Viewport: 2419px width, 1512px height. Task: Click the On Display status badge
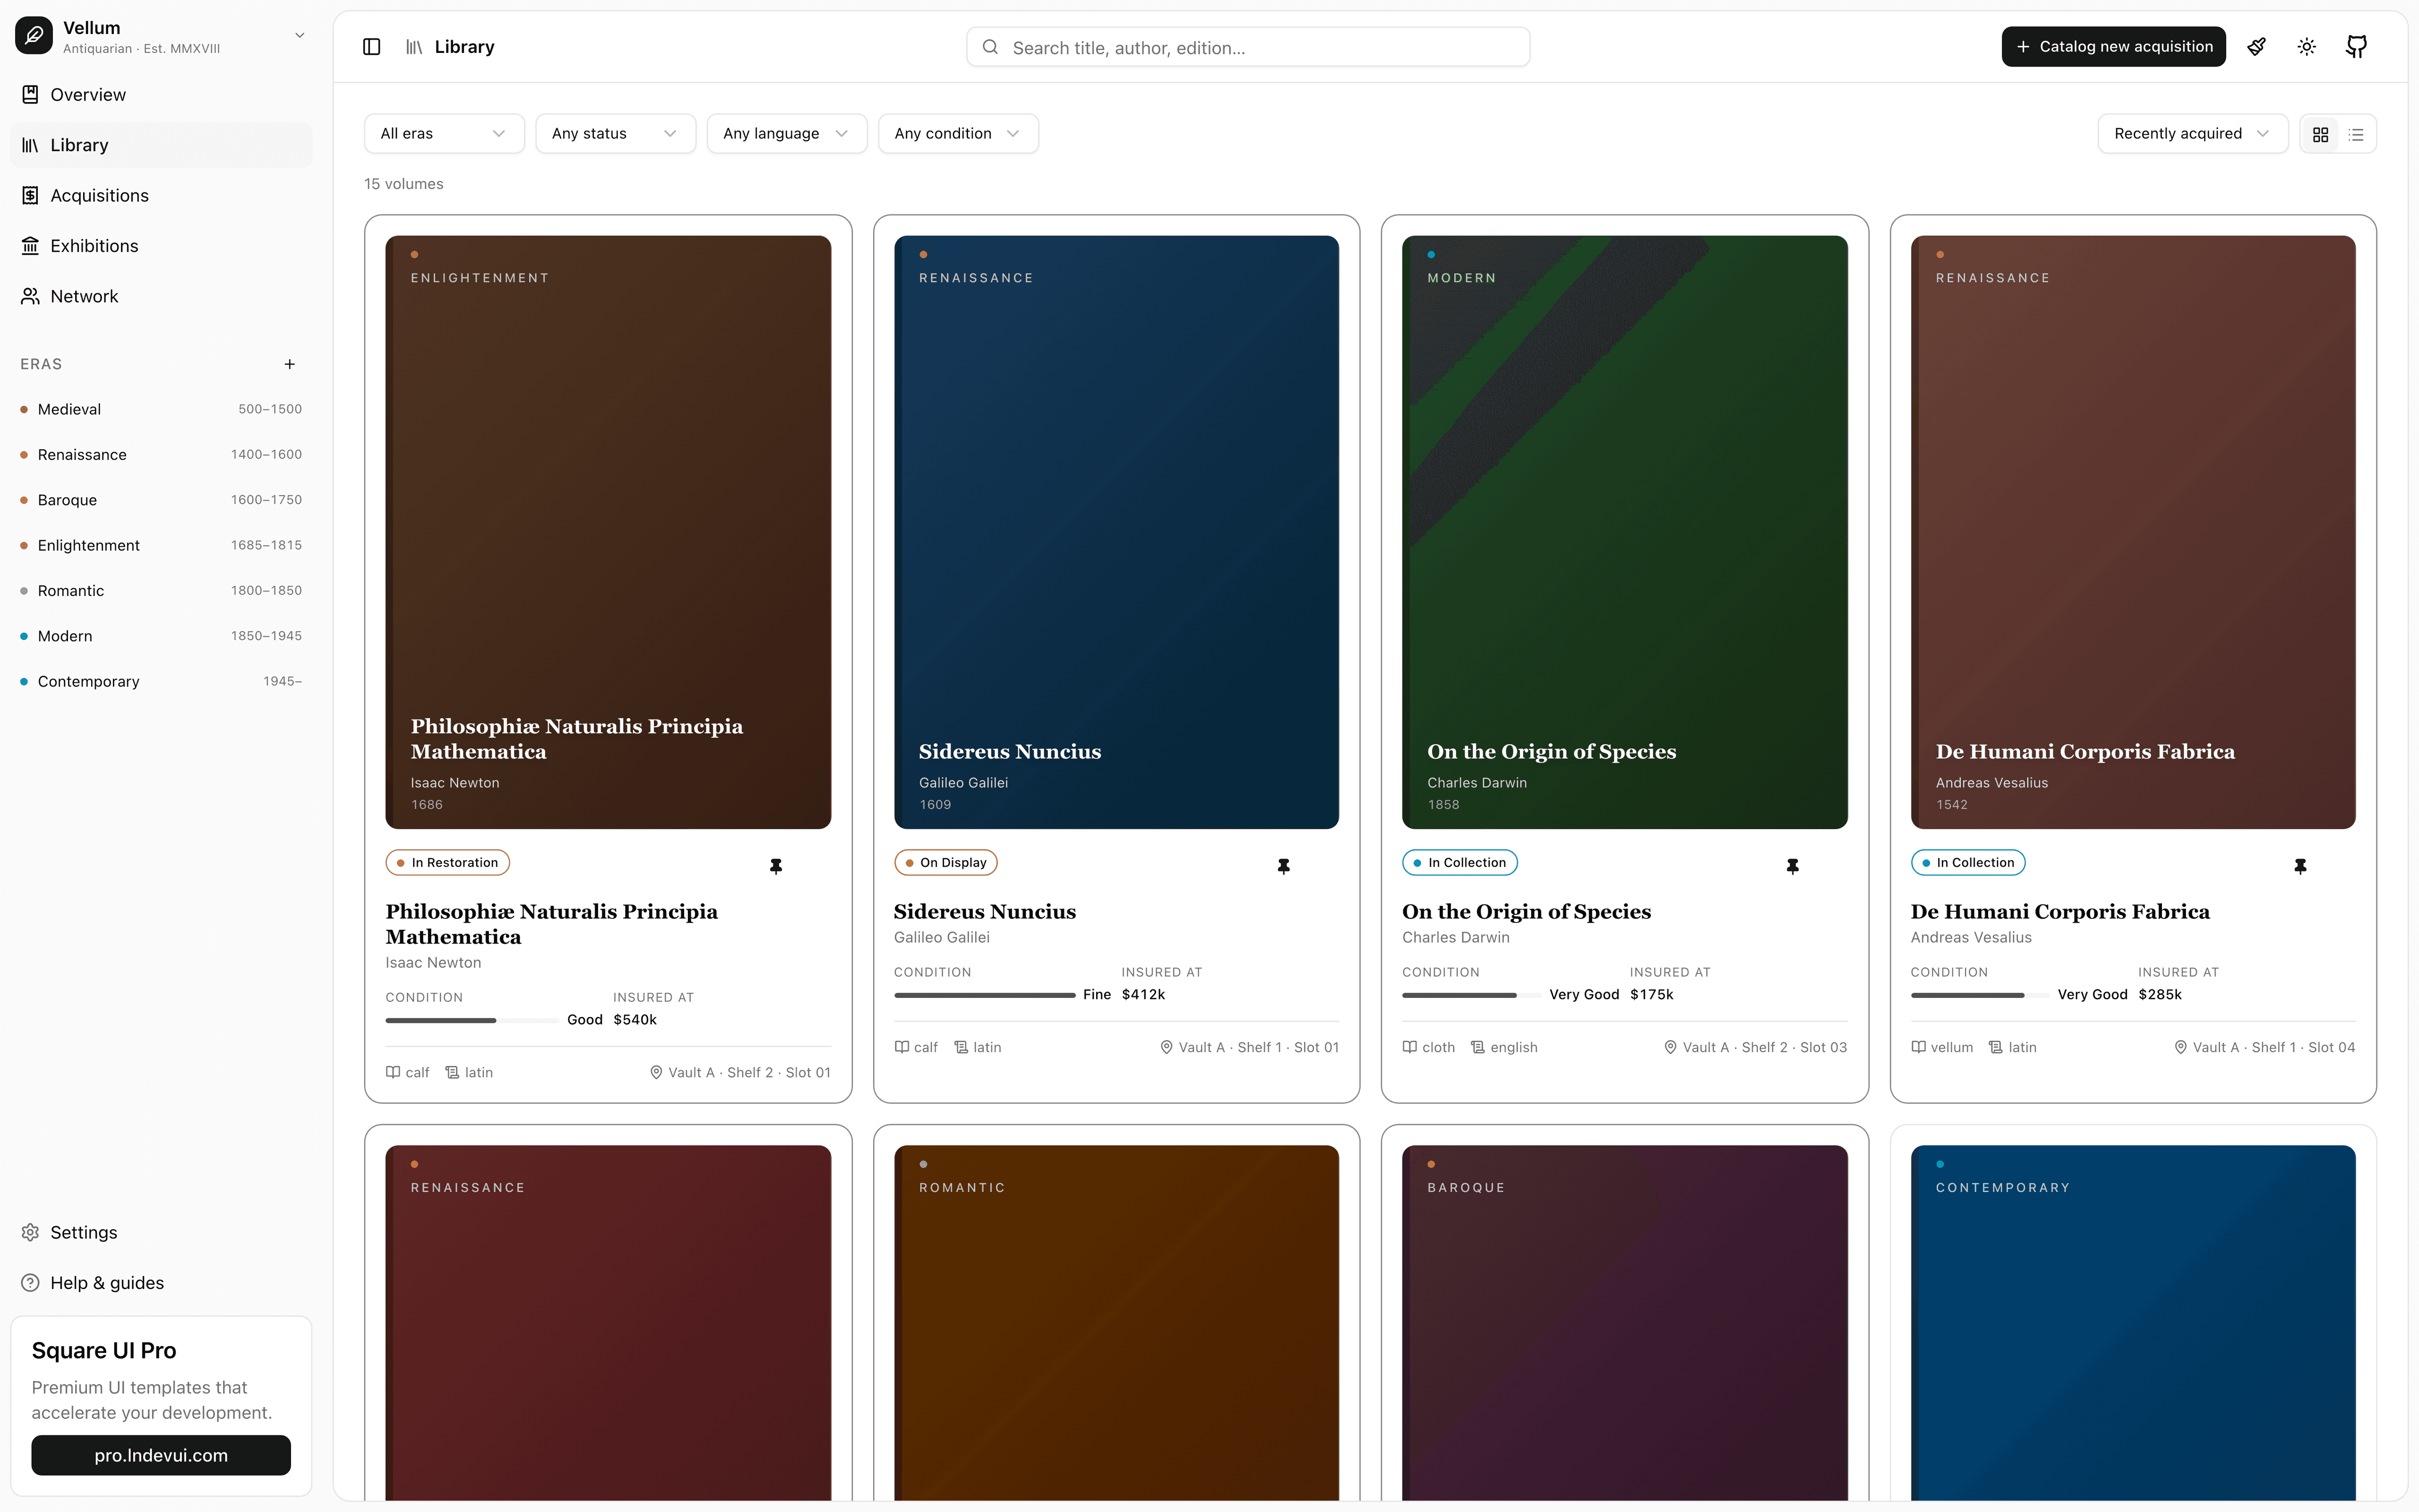pyautogui.click(x=945, y=863)
